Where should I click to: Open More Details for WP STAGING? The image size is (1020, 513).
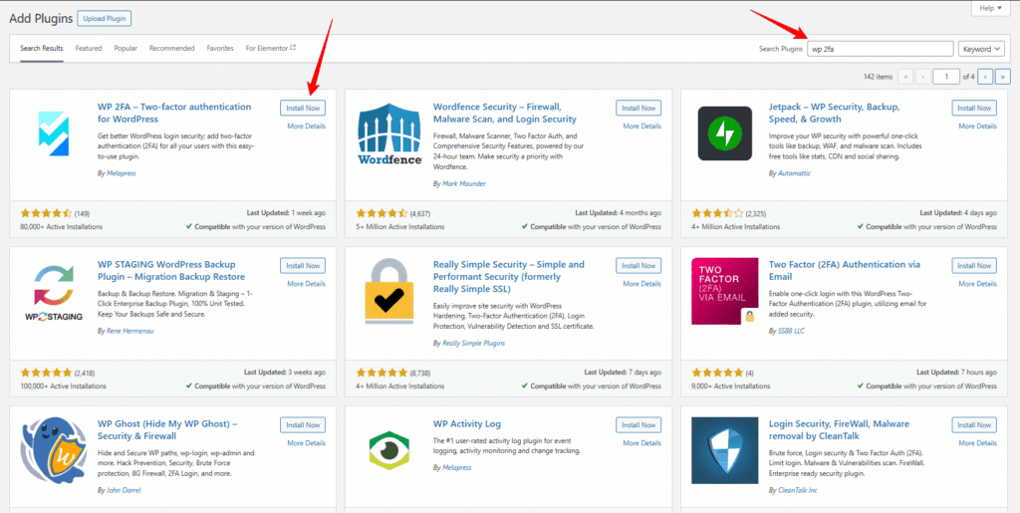click(x=307, y=284)
